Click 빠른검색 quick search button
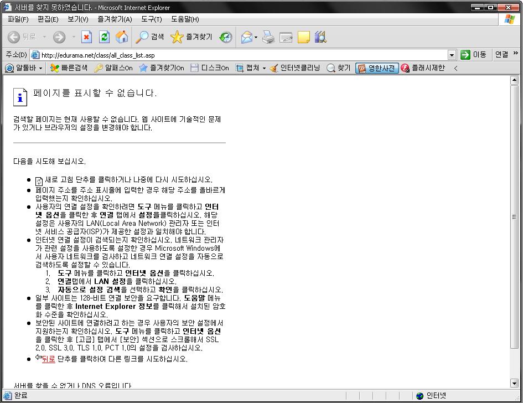 pyautogui.click(x=69, y=68)
